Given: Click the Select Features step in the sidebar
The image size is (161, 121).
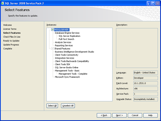Looking at the screenshot, I should (x=12, y=33).
